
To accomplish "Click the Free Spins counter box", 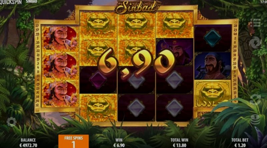I will 73,141.
